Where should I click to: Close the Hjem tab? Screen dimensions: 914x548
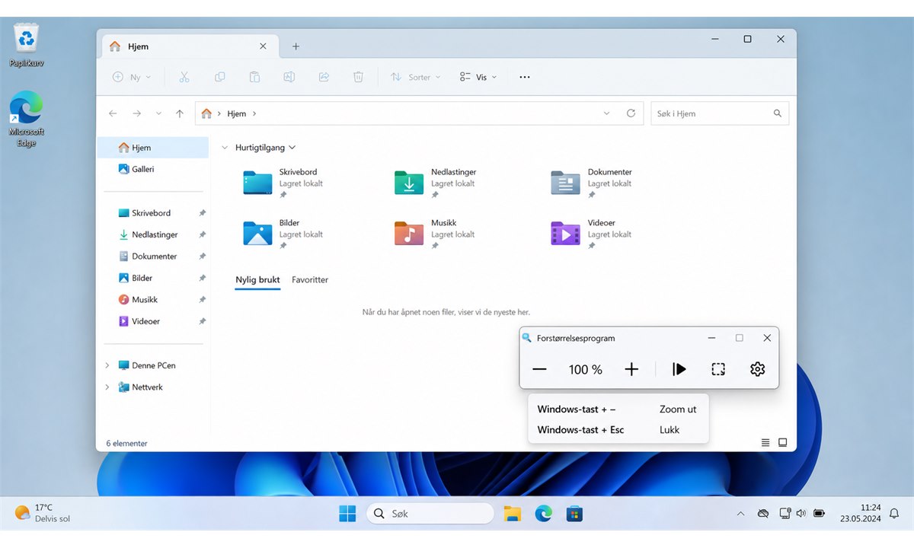click(263, 46)
